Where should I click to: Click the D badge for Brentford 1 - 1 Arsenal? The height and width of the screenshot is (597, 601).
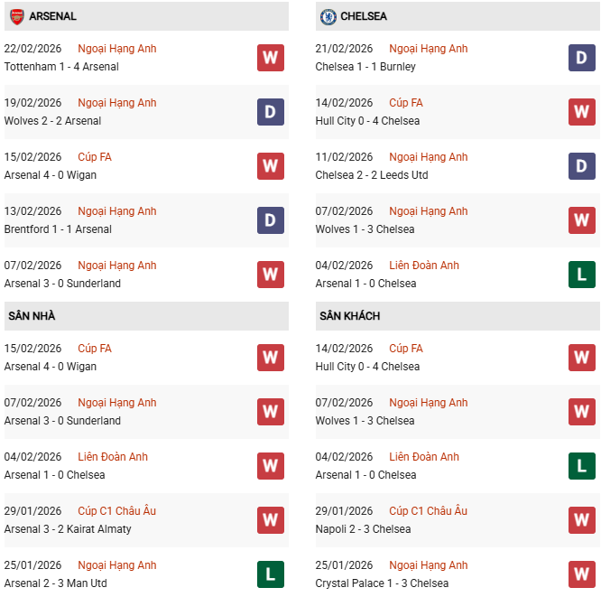[x=270, y=220]
